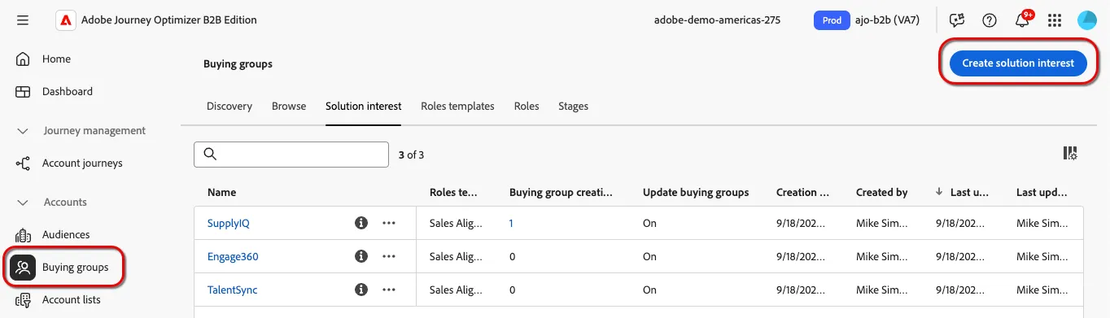Switch to the Discovery tab
Screen dimensions: 1110x318
(229, 107)
